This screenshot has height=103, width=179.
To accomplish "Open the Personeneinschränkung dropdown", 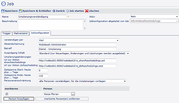I will pyautogui.click(x=82, y=81).
